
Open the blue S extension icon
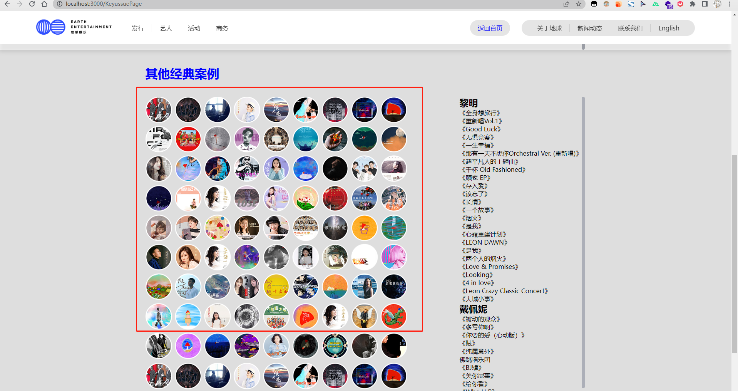click(631, 4)
